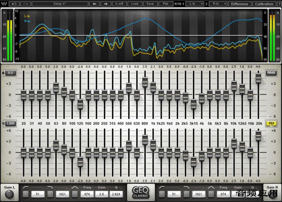Click the 6.0 range value field
Image resolution: width=282 pixels, height=202 pixels.
11,73
